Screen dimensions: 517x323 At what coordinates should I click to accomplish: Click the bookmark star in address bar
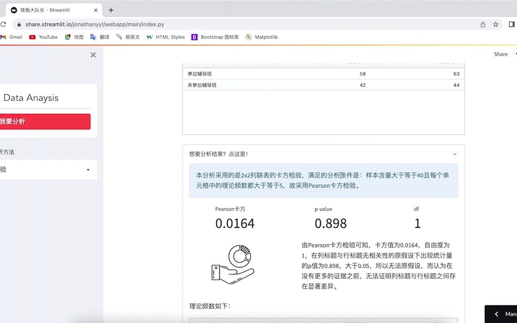(495, 24)
